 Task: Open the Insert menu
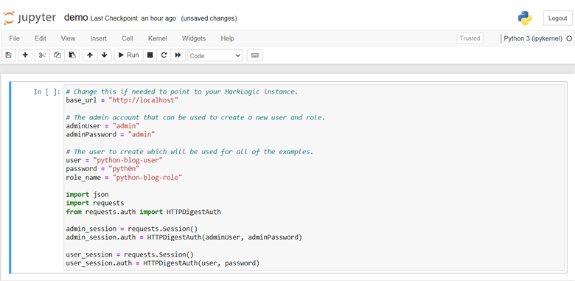[99, 38]
